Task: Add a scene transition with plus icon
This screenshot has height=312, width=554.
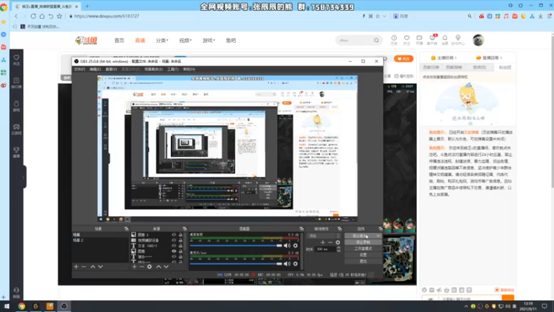Action: 323,242
